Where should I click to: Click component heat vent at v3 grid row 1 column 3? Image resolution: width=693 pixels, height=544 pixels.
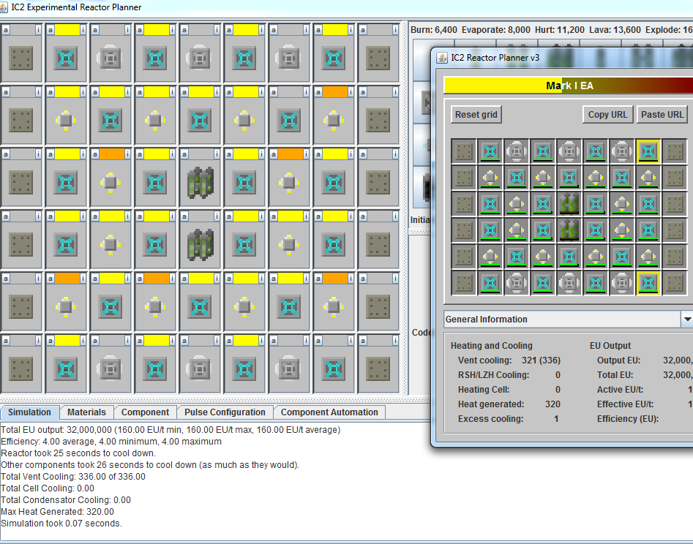pyautogui.click(x=517, y=151)
